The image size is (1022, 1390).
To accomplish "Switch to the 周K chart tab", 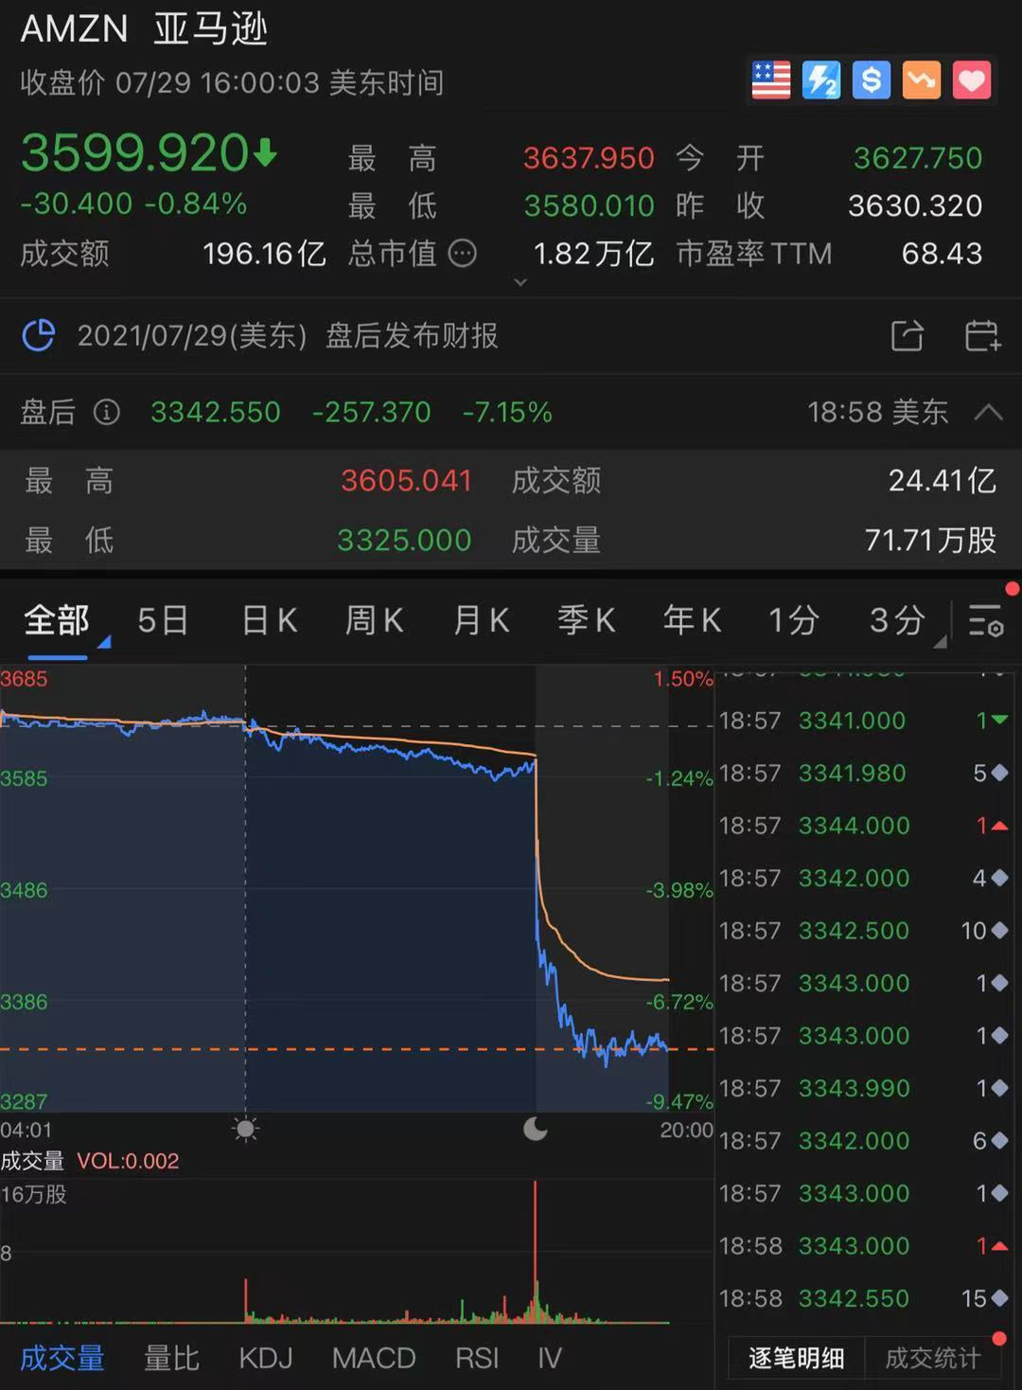I will 375,621.
